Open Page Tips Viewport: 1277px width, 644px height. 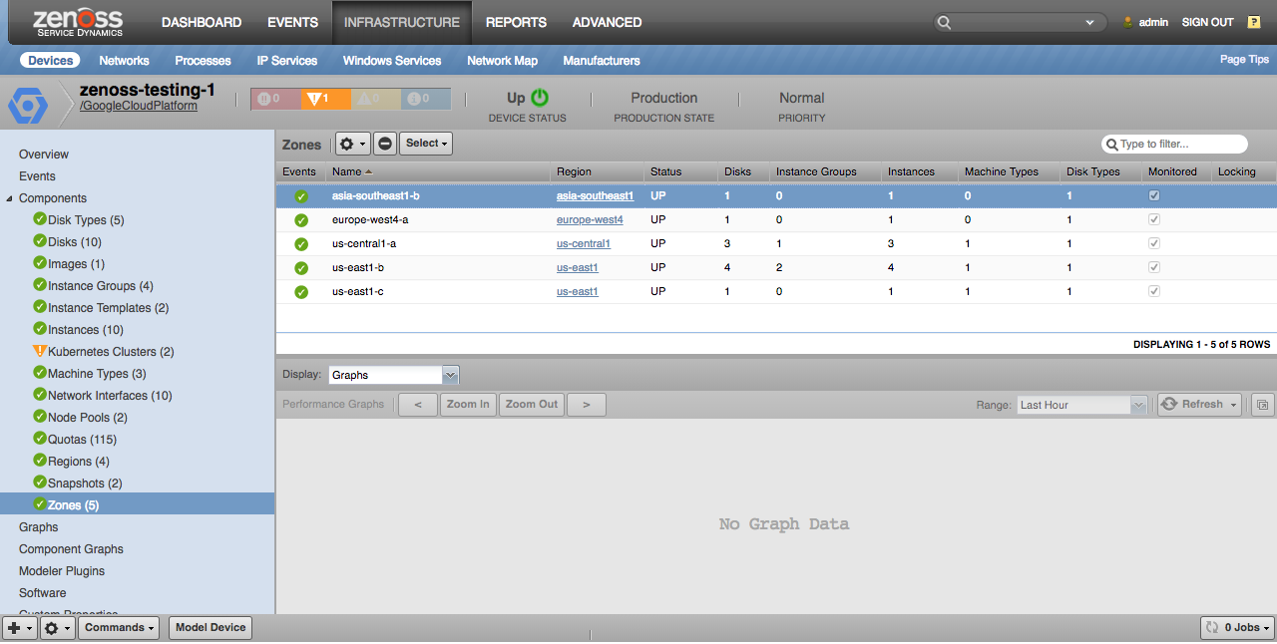[1245, 60]
